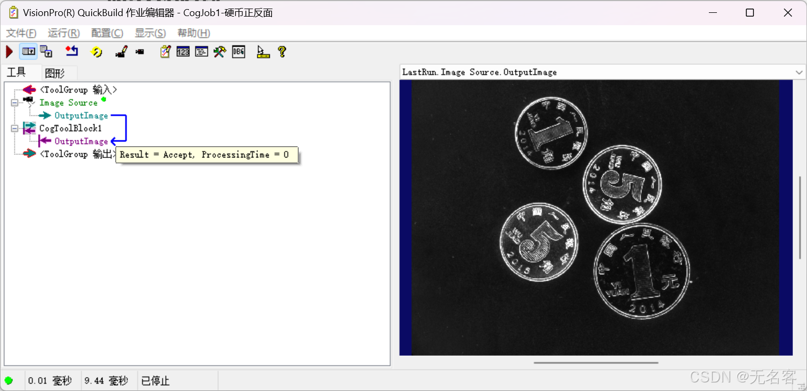Image resolution: width=807 pixels, height=391 pixels.
Task: Click the 0.01 毫秒 status bar value
Action: [50, 381]
